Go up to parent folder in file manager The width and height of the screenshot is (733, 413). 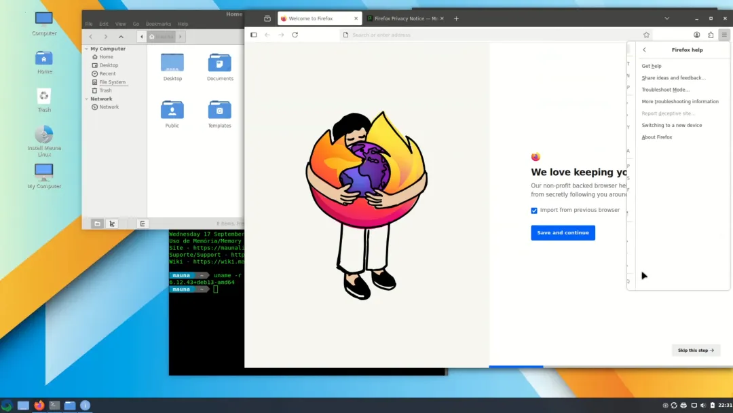point(121,37)
